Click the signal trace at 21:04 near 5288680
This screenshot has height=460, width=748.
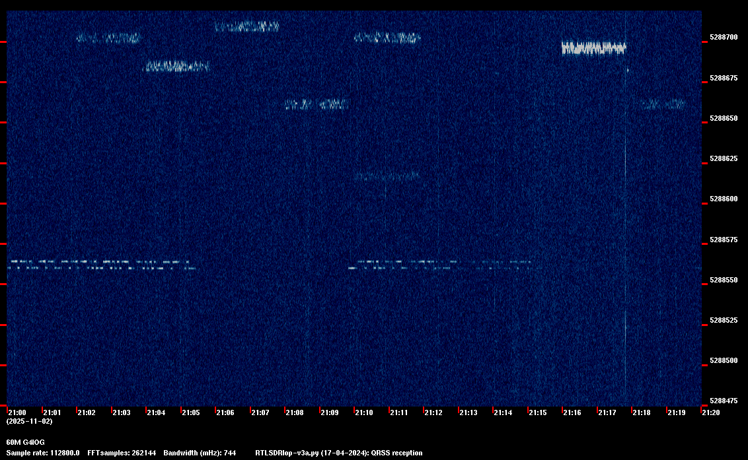176,66
